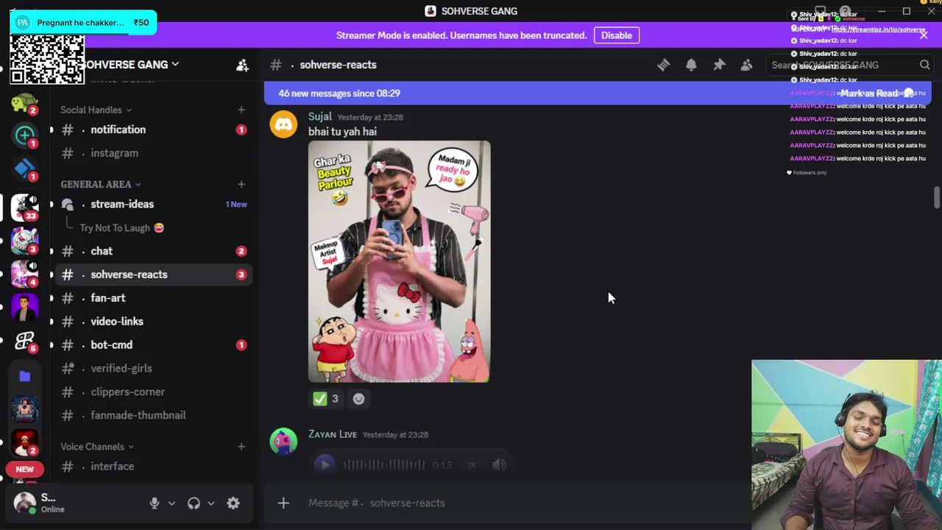Collapse the GENERAL AREA category
Image resolution: width=942 pixels, height=530 pixels.
click(x=101, y=184)
